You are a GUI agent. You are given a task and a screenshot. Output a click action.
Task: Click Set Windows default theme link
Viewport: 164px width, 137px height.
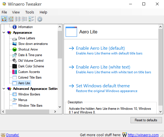point(103,86)
